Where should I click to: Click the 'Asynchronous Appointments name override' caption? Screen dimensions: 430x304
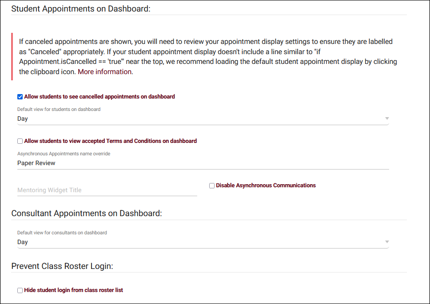point(64,154)
